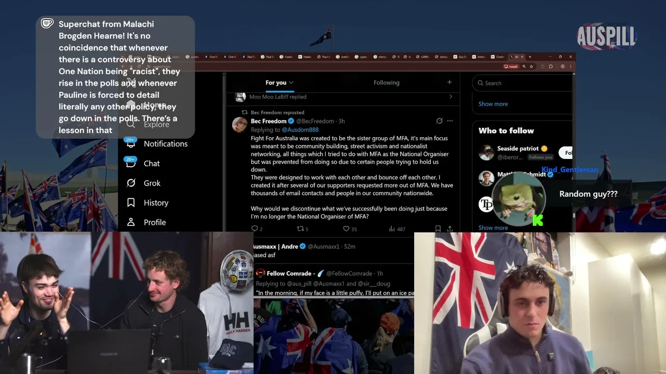Open more options on Bec Freedom's post

click(450, 121)
